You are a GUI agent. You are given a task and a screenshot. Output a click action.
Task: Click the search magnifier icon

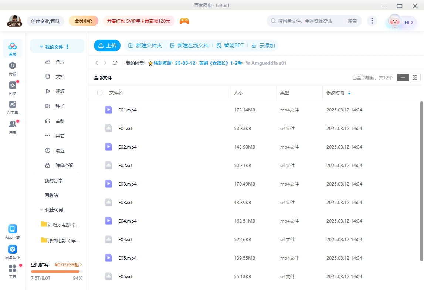(274, 21)
